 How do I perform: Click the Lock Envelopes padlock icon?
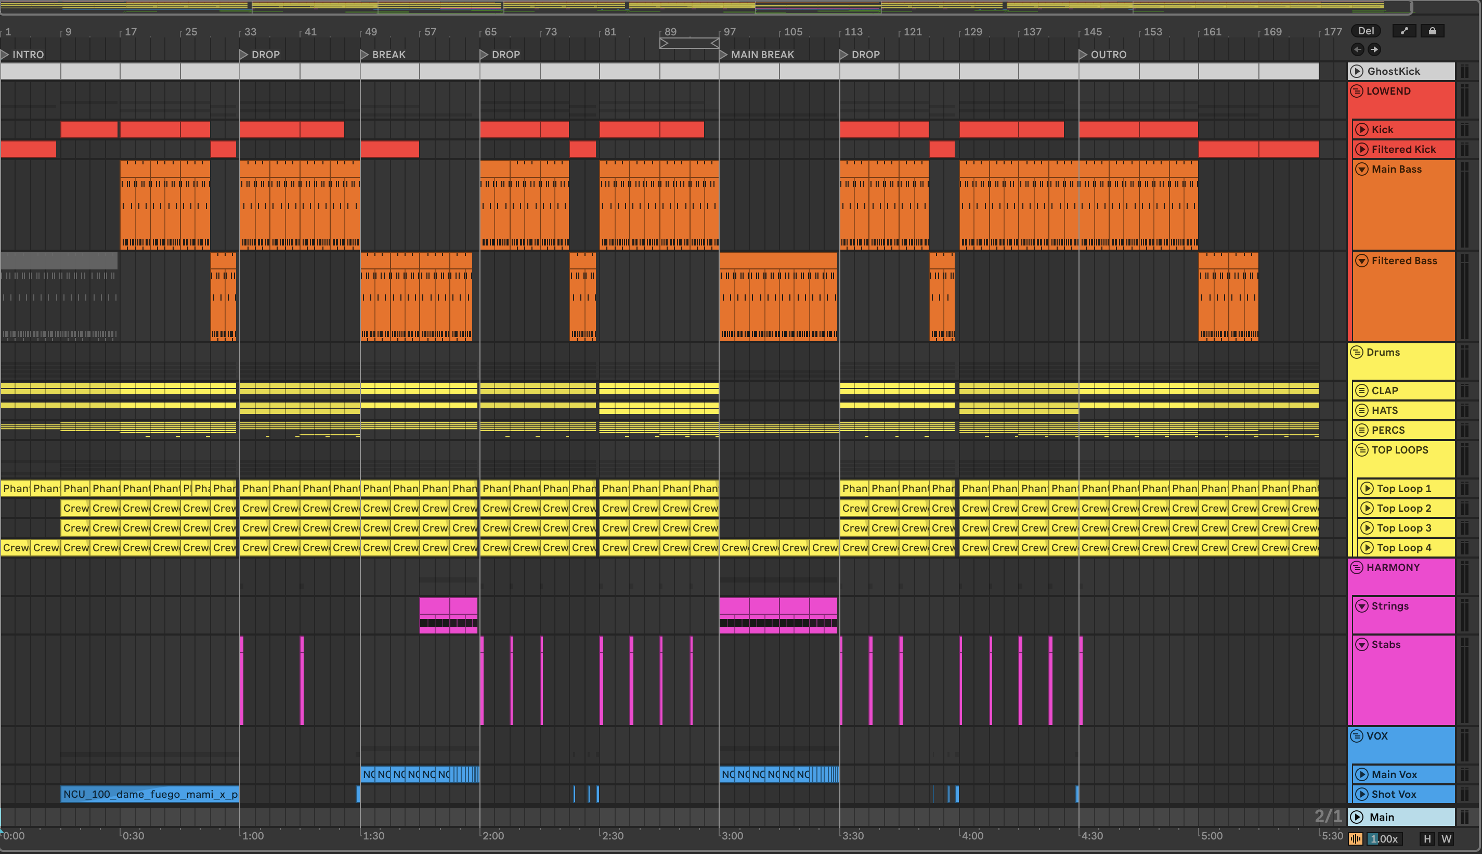point(1432,31)
